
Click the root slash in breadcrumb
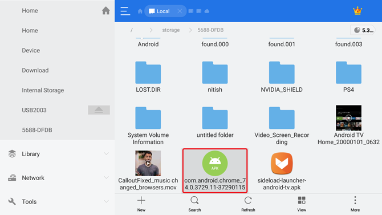(132, 30)
